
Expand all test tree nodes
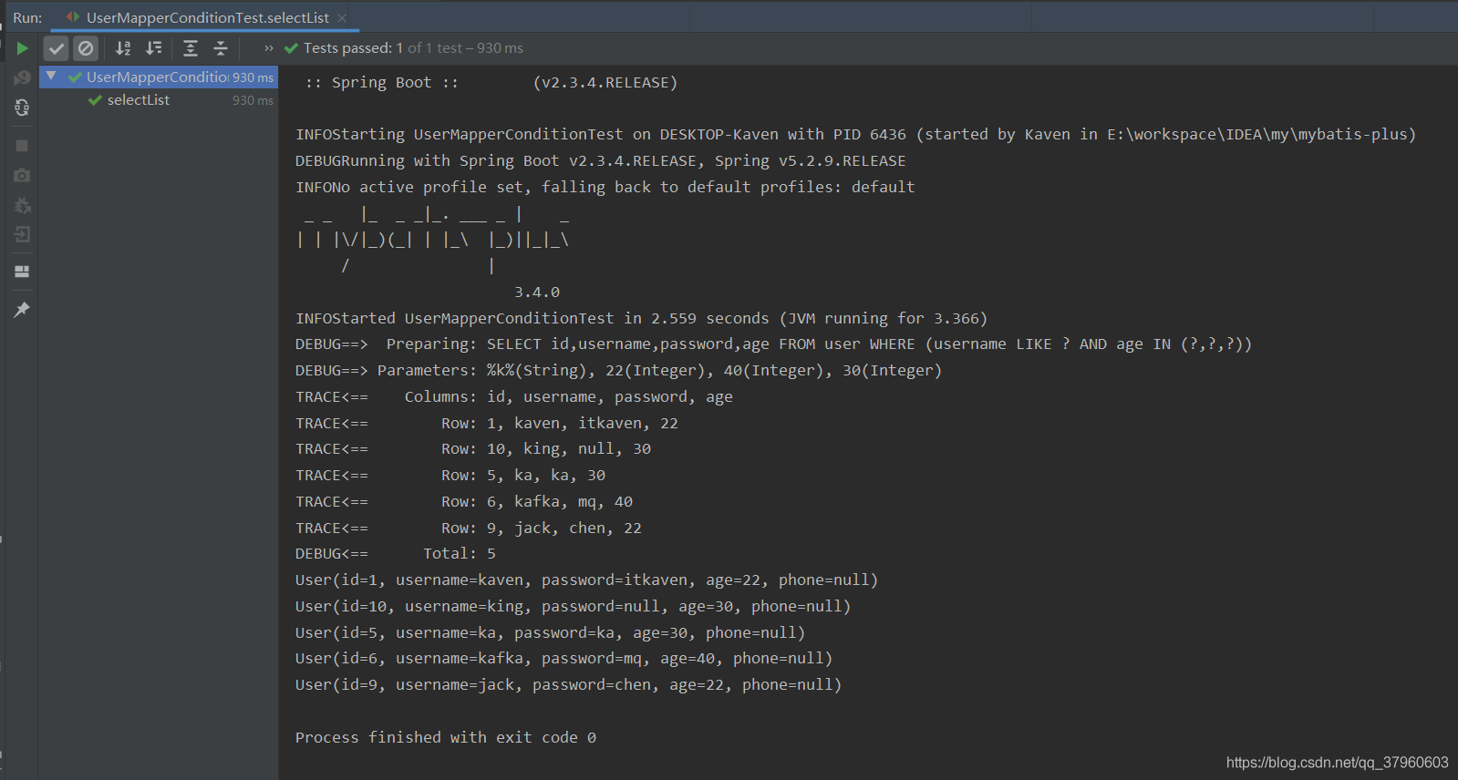(x=191, y=48)
